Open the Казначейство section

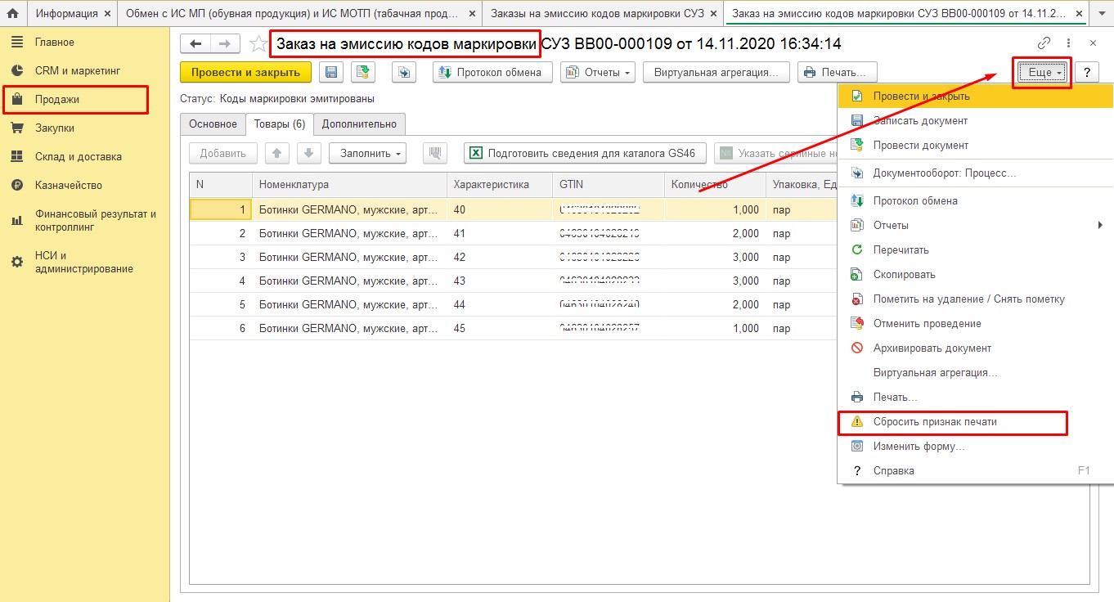(x=85, y=185)
